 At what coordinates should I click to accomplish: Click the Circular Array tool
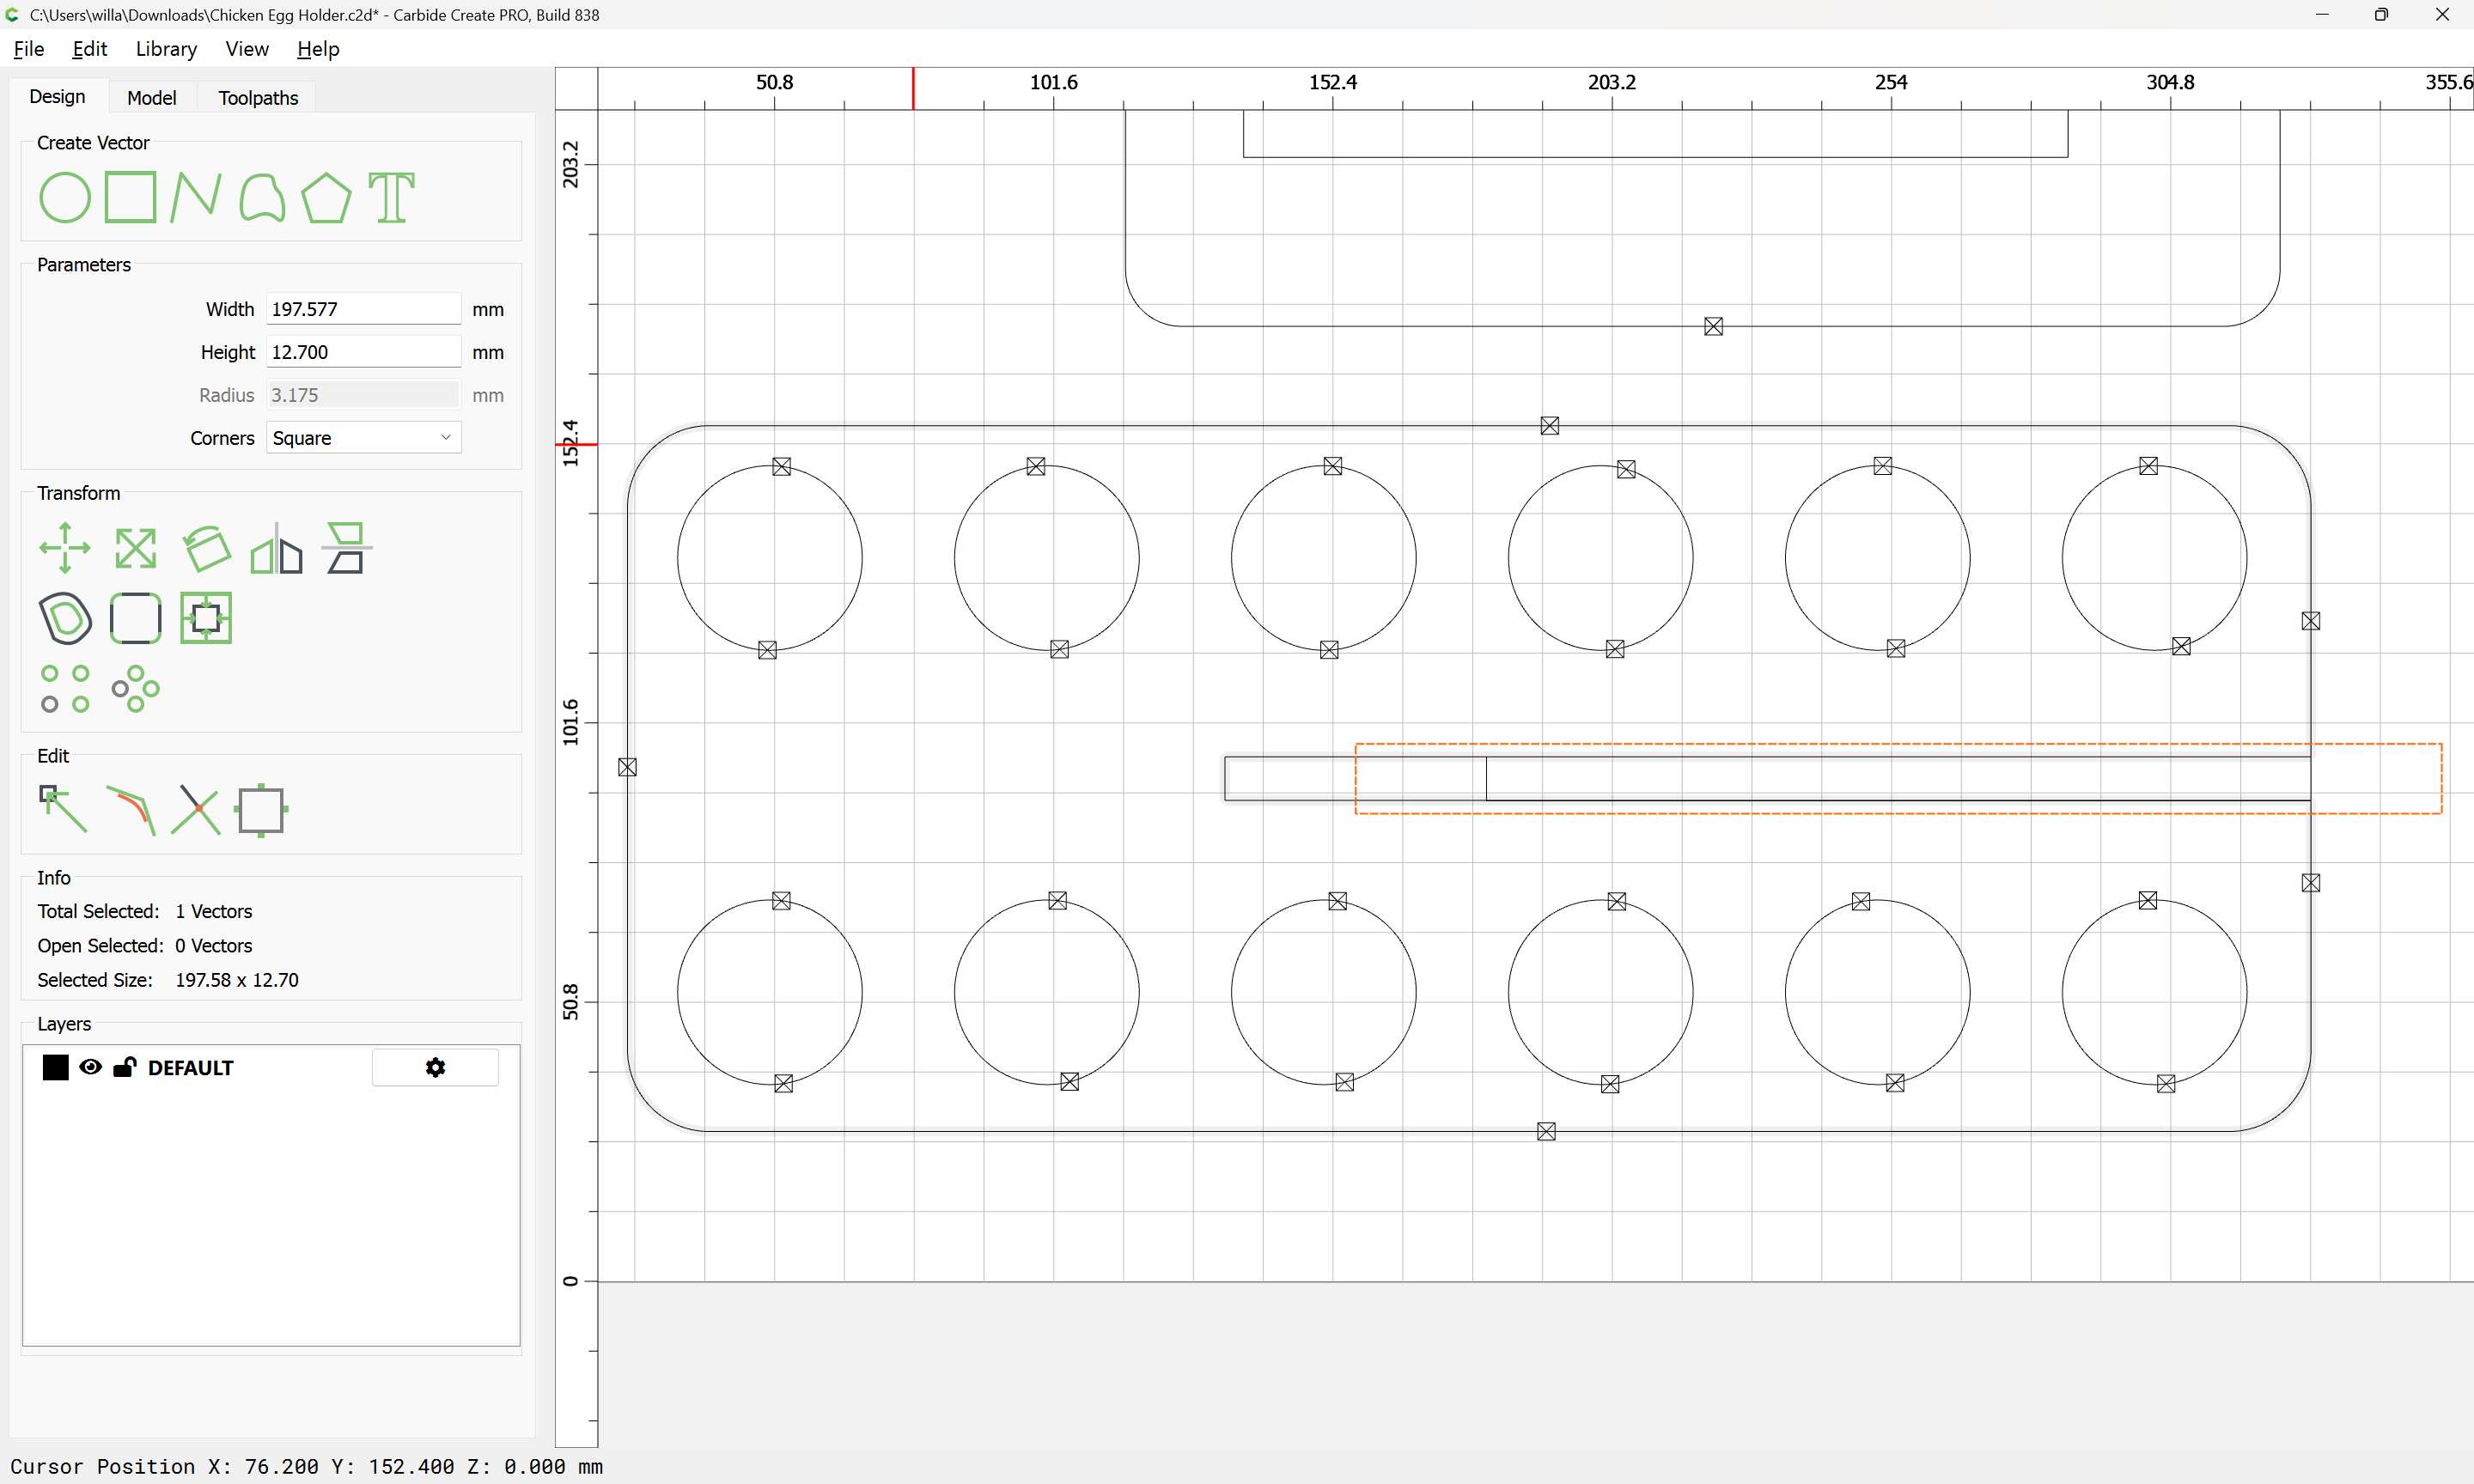pos(135,688)
